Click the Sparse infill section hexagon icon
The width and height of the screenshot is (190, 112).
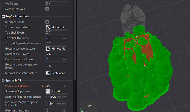click(x=3, y=81)
